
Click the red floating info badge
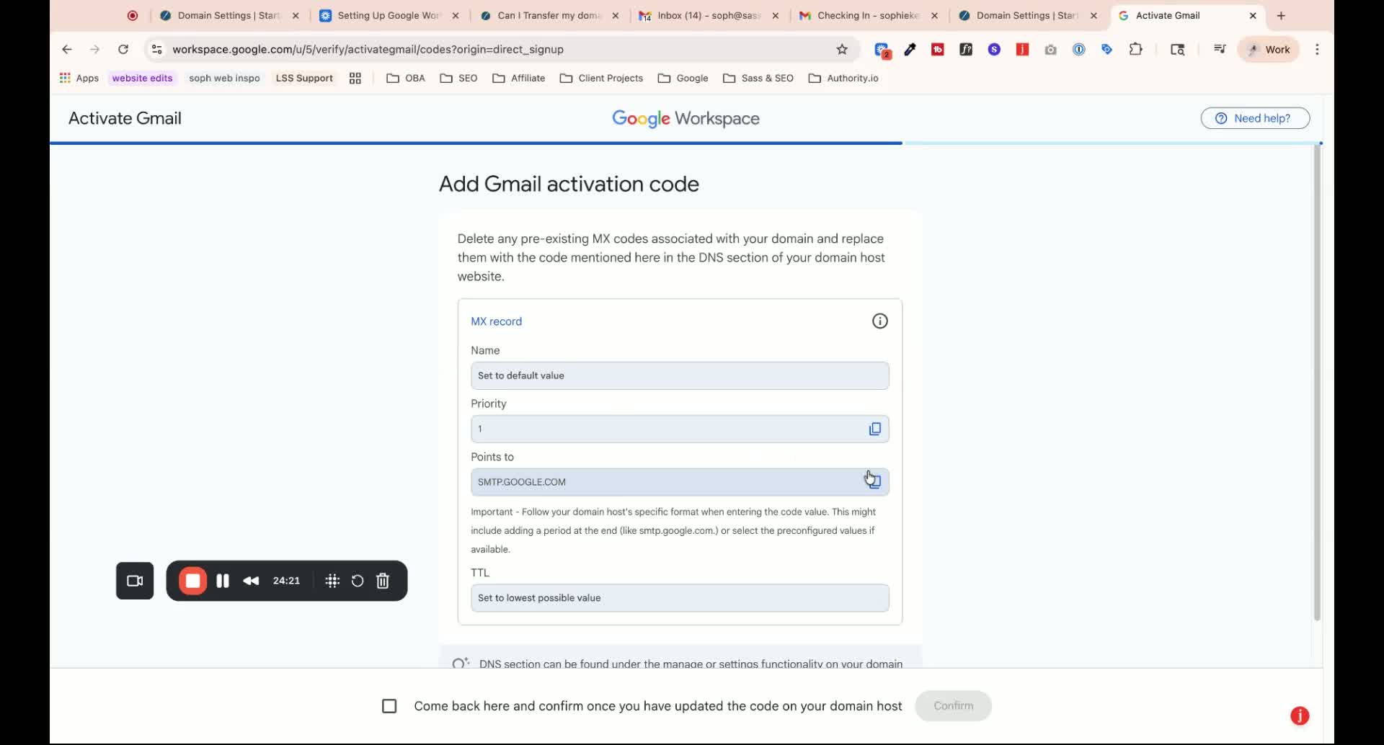tap(1300, 715)
